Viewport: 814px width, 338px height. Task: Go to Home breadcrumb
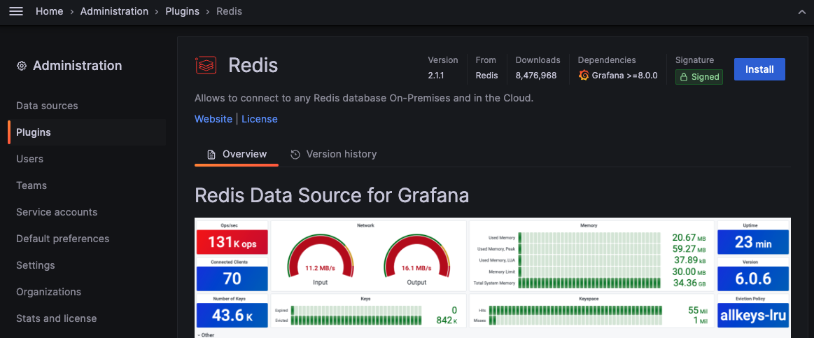(x=49, y=11)
